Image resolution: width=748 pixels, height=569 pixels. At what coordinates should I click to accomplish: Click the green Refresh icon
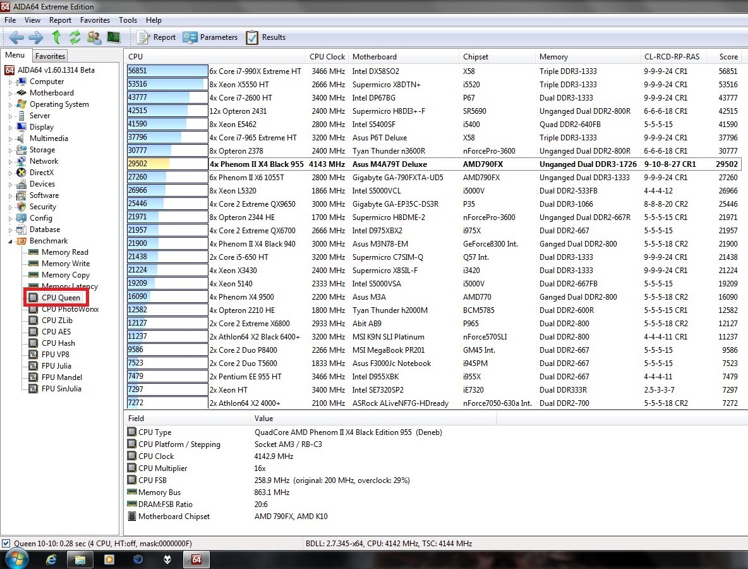[75, 37]
